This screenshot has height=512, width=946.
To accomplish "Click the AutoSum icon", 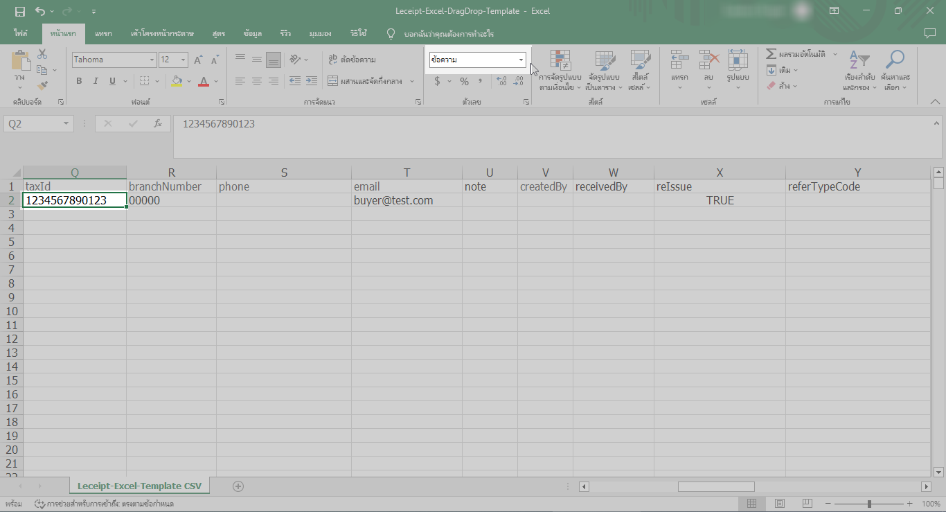I will [x=771, y=53].
